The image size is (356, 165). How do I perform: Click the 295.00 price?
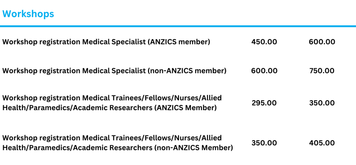point(264,103)
